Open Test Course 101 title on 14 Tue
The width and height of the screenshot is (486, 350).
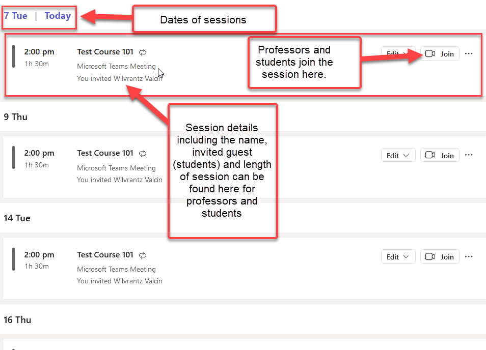point(105,255)
